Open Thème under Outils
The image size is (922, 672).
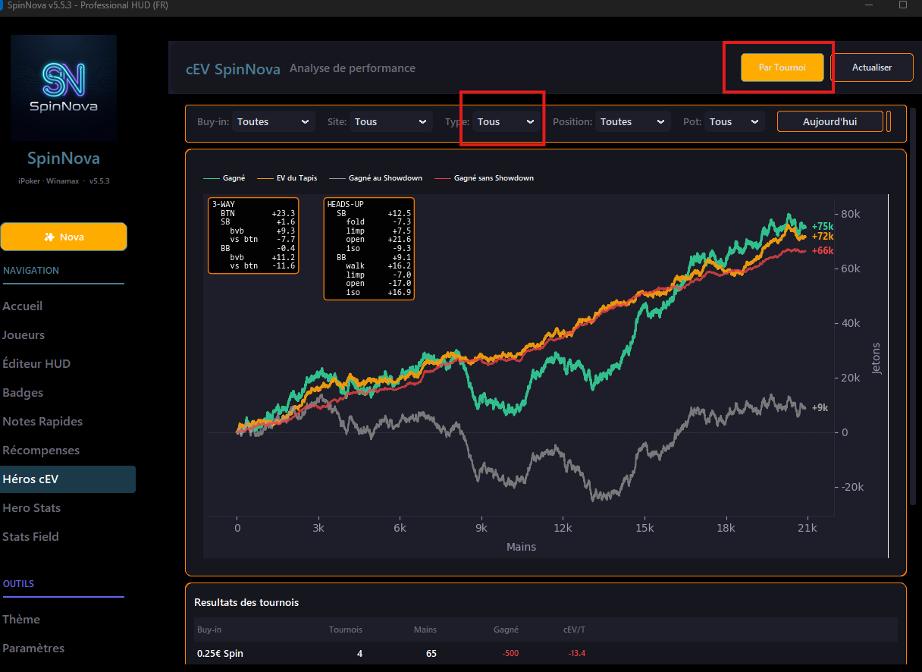21,620
